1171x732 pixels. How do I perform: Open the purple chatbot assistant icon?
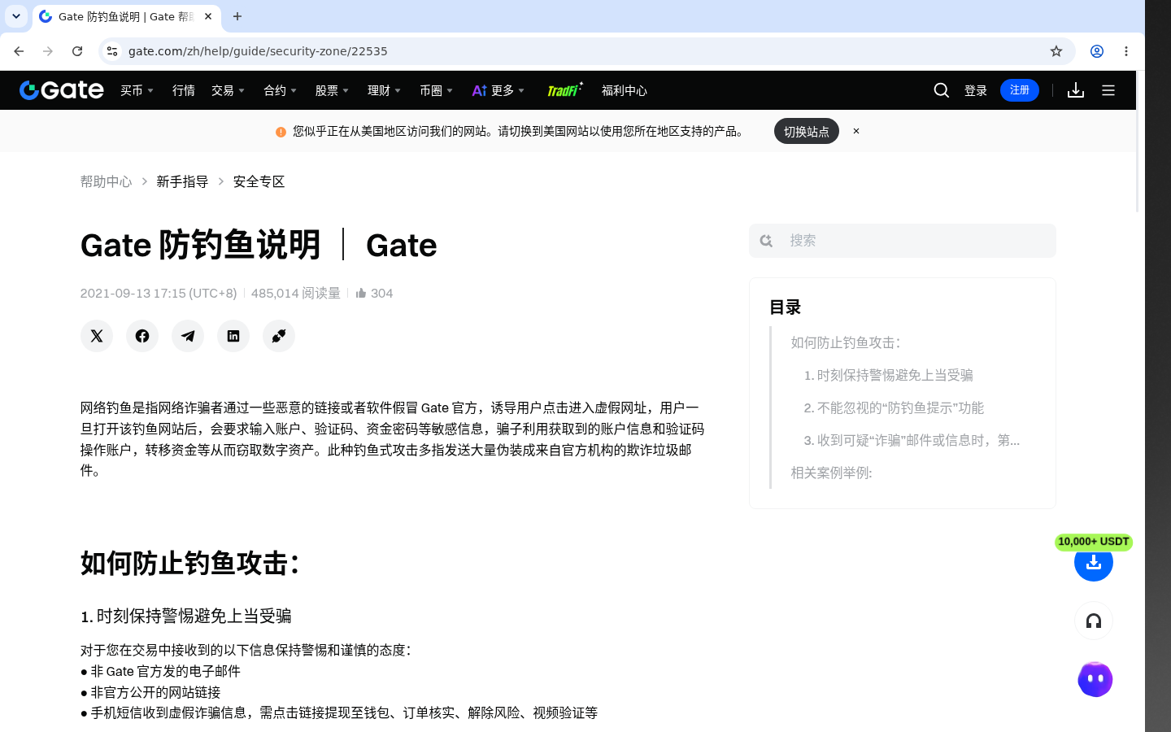(x=1095, y=679)
